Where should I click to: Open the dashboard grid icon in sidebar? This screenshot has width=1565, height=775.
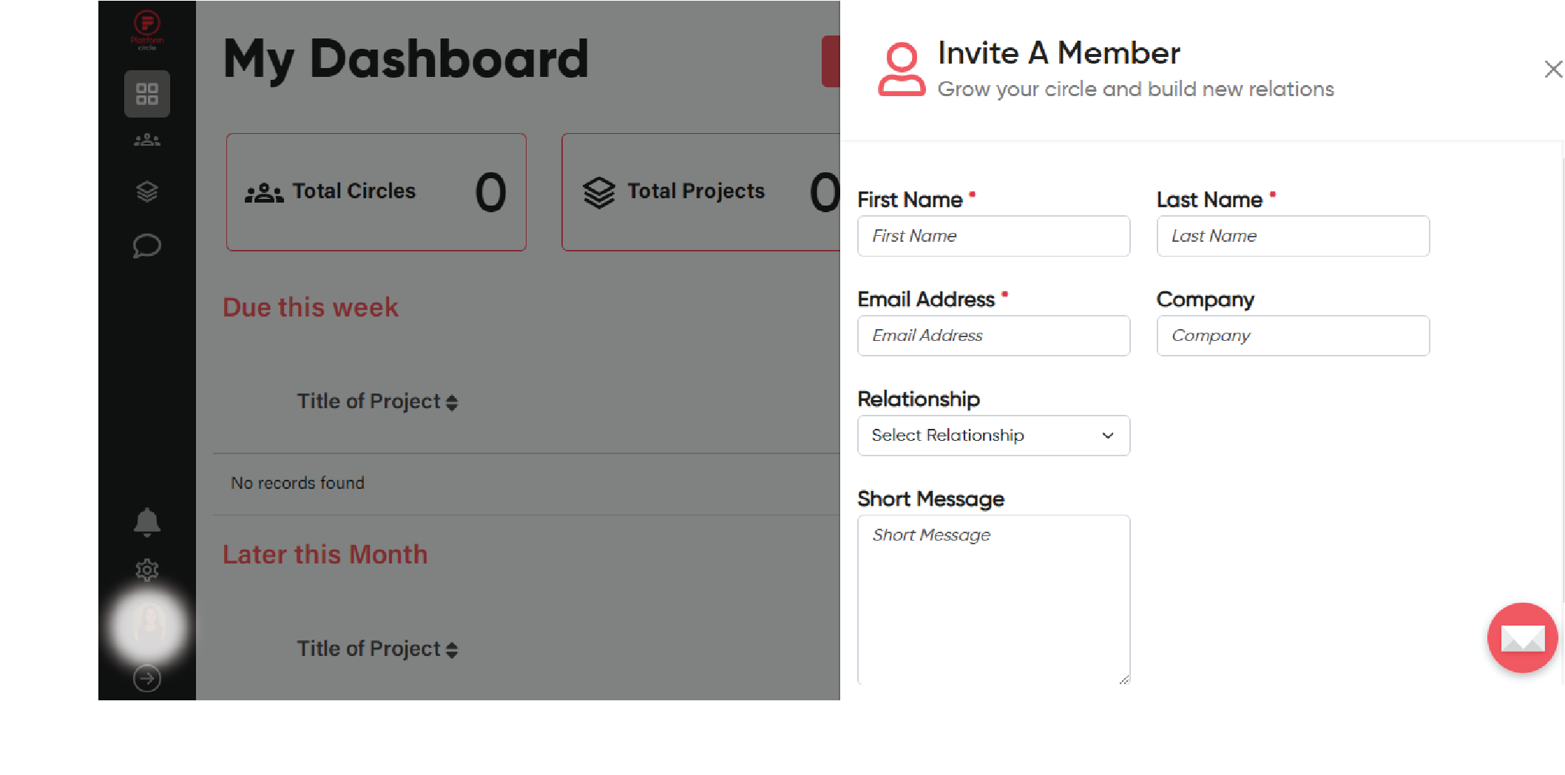(x=147, y=94)
